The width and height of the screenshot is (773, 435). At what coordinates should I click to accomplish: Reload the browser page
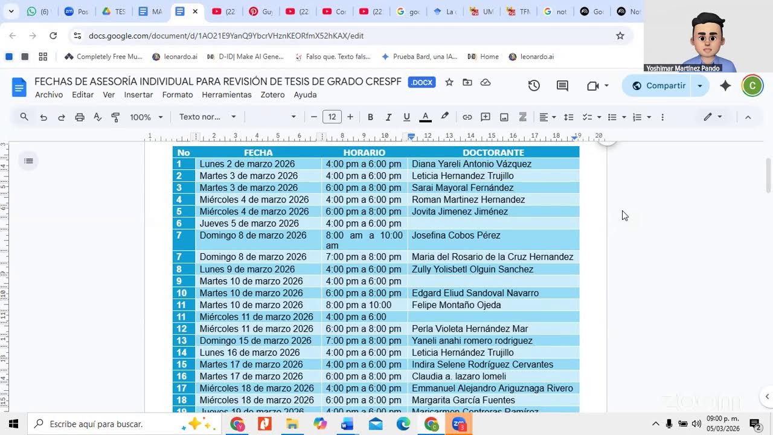pyautogui.click(x=53, y=36)
